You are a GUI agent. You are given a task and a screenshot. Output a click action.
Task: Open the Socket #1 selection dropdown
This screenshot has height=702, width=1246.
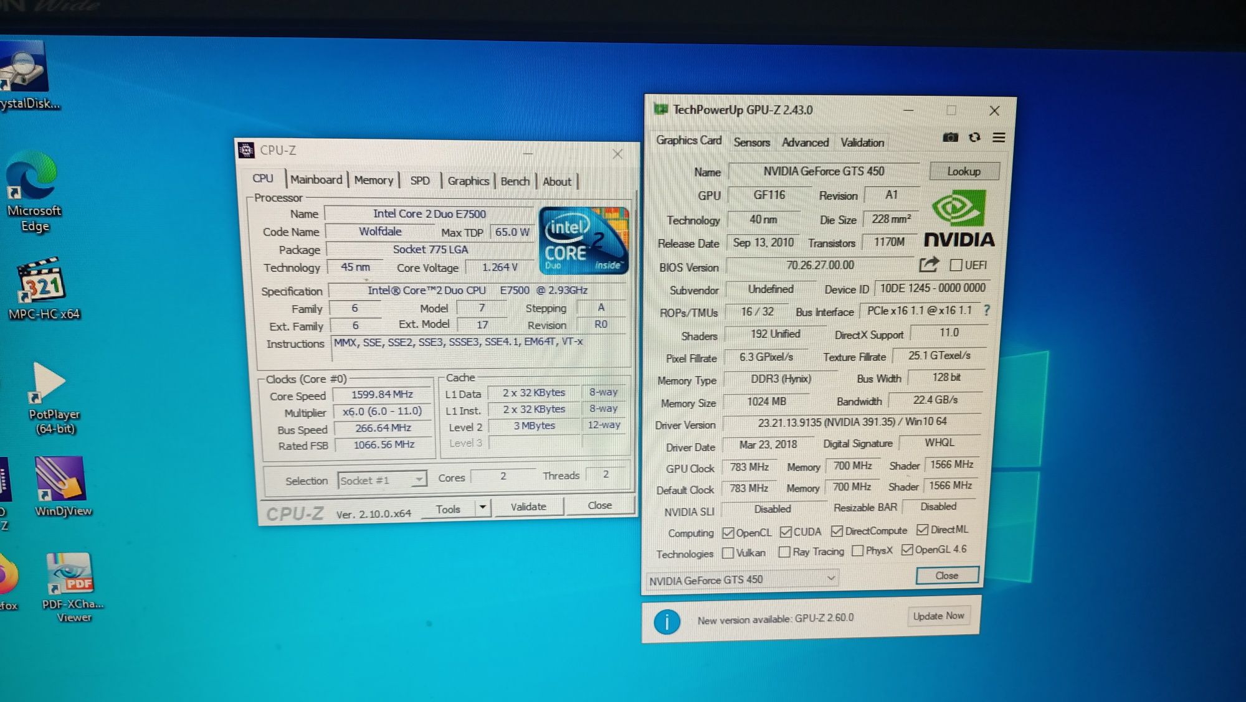(382, 480)
